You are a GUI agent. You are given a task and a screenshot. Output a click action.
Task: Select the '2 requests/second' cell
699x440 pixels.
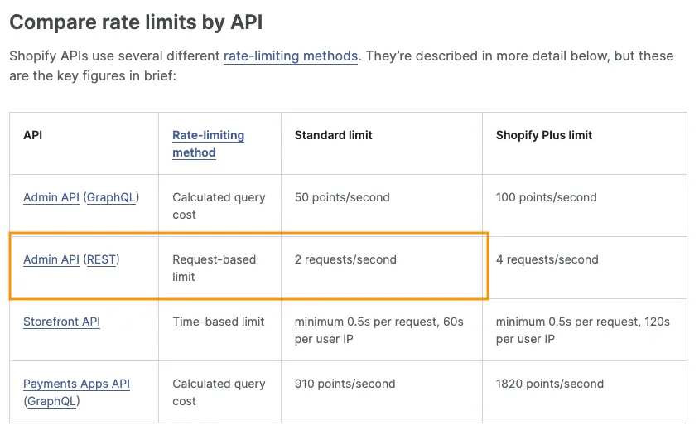coord(382,268)
